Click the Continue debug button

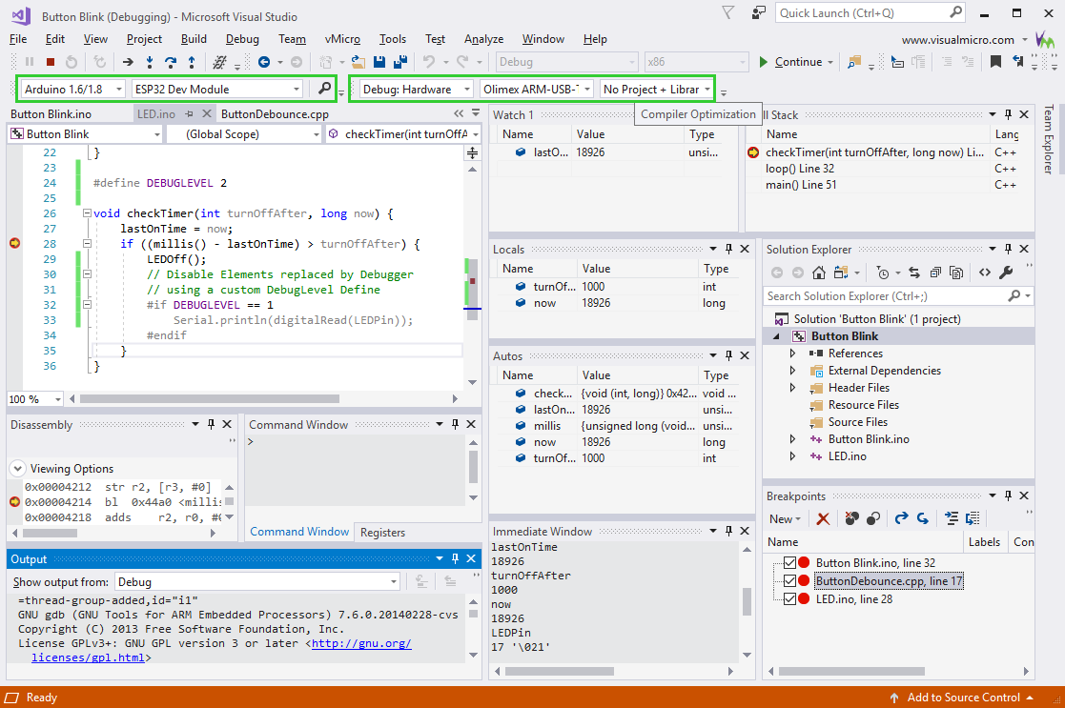click(x=794, y=60)
